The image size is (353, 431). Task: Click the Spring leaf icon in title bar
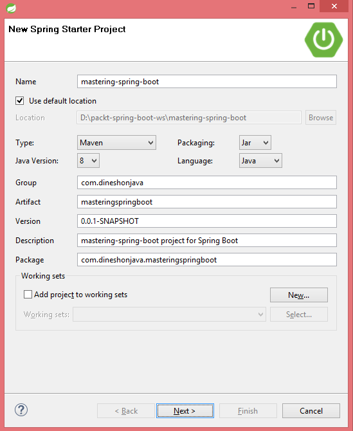click(x=11, y=8)
